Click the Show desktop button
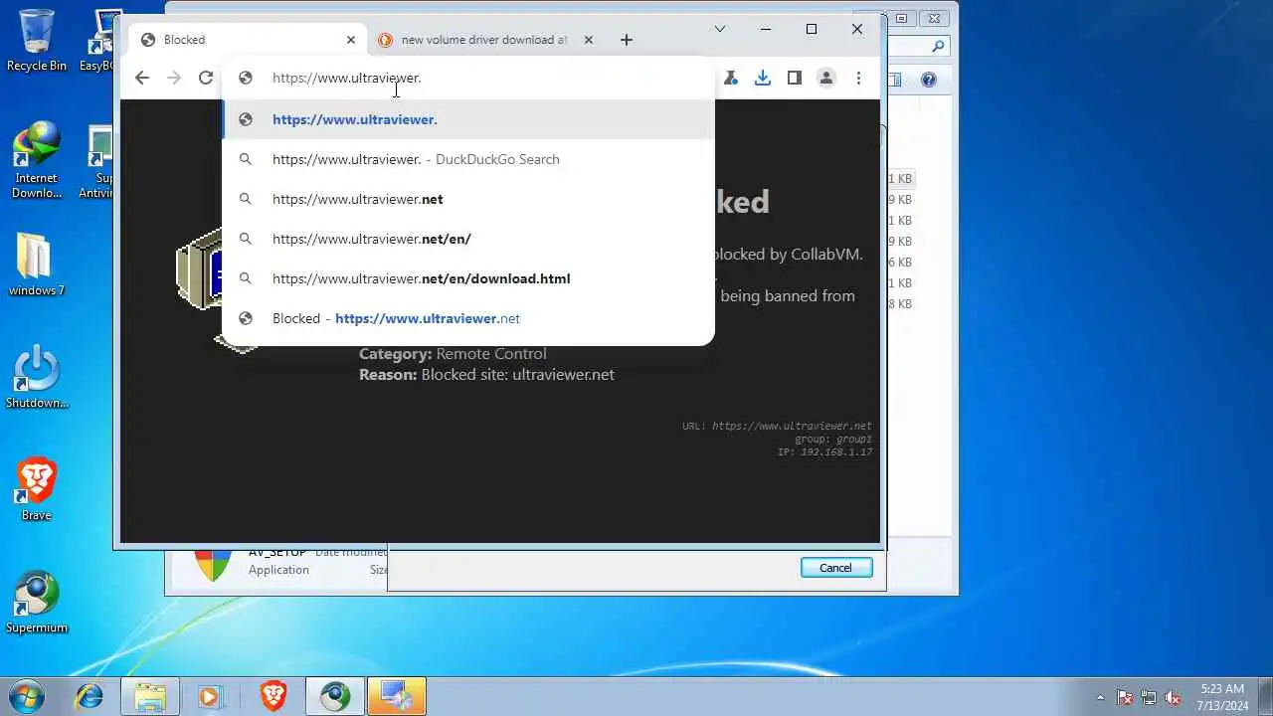Viewport: 1273px width, 716px height. [x=1265, y=696]
